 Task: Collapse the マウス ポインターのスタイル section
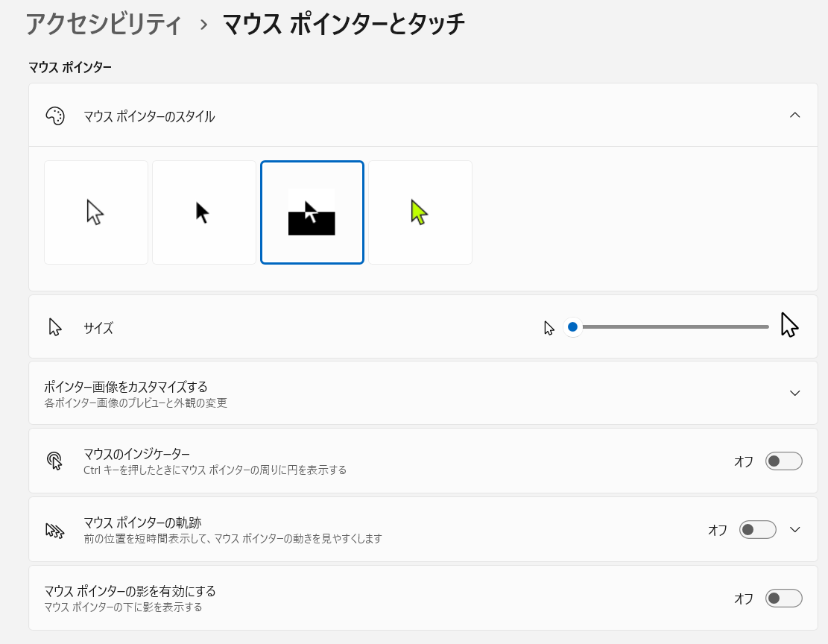[794, 116]
